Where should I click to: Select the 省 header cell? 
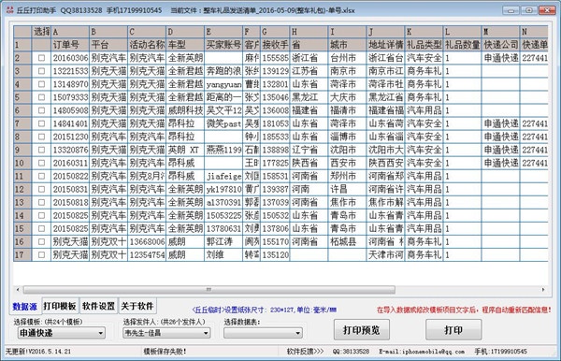pos(309,45)
